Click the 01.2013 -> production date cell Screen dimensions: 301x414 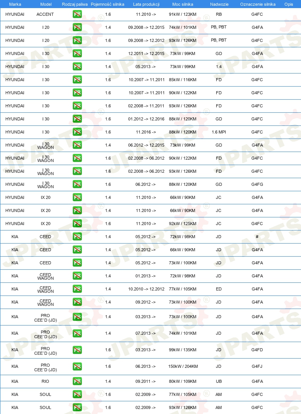coord(145,276)
